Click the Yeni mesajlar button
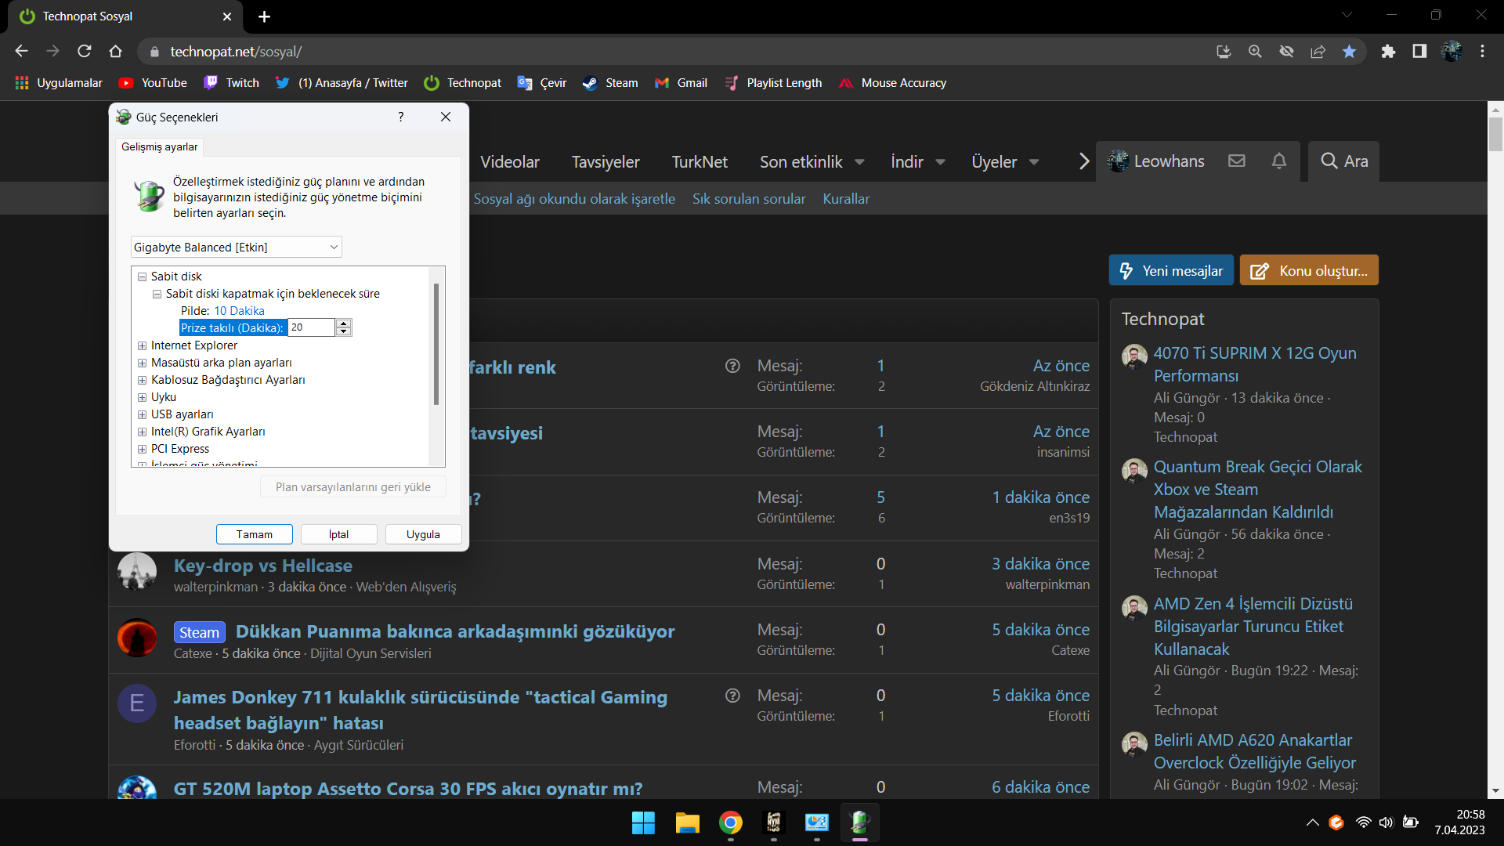Screen dimensions: 1504x846 click(x=1171, y=271)
